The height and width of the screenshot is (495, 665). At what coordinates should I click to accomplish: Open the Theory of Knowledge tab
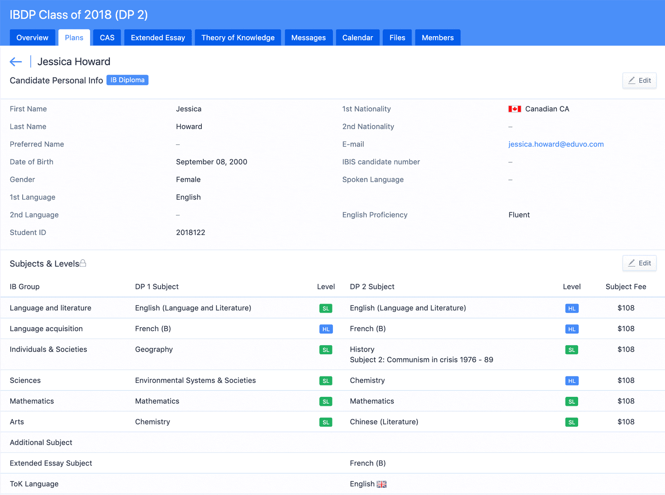pos(238,38)
